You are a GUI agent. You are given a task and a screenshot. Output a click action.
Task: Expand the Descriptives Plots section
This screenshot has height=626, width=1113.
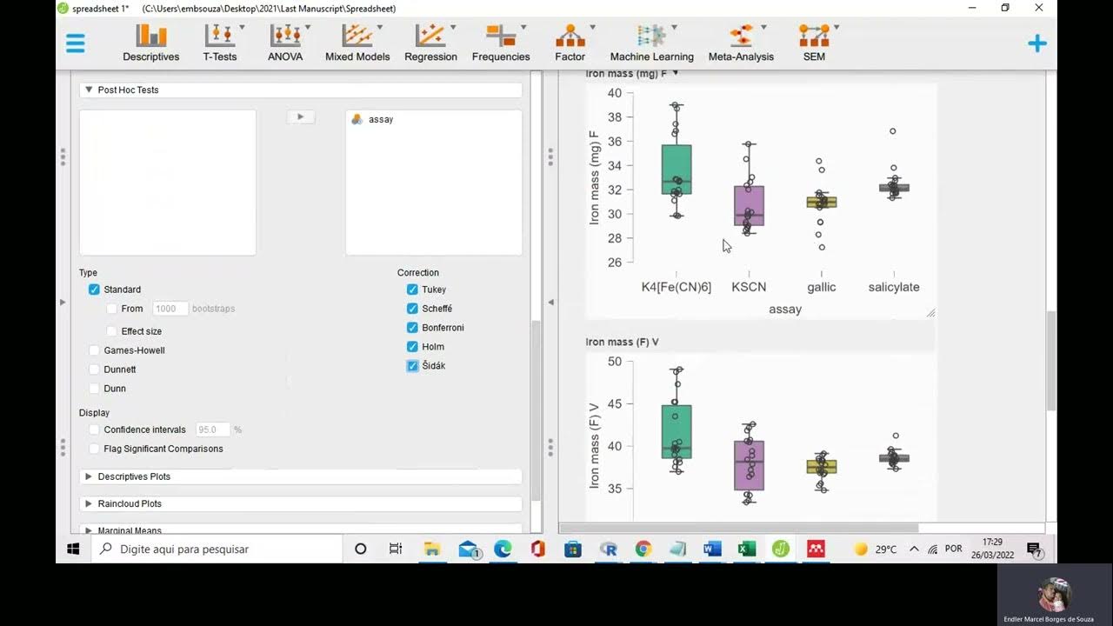pyautogui.click(x=301, y=476)
